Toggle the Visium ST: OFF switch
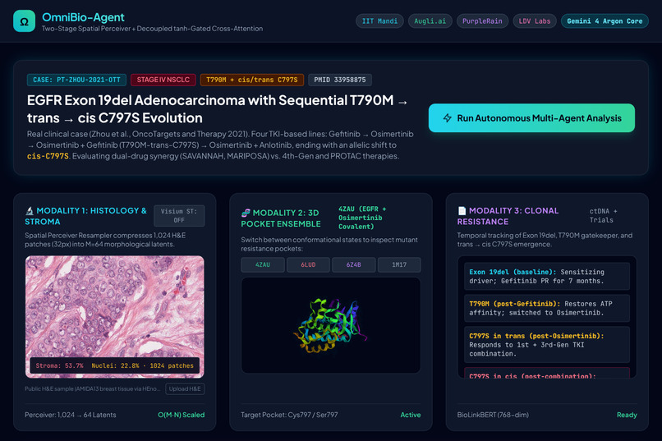Viewport: 662px width, 441px height. click(x=179, y=216)
